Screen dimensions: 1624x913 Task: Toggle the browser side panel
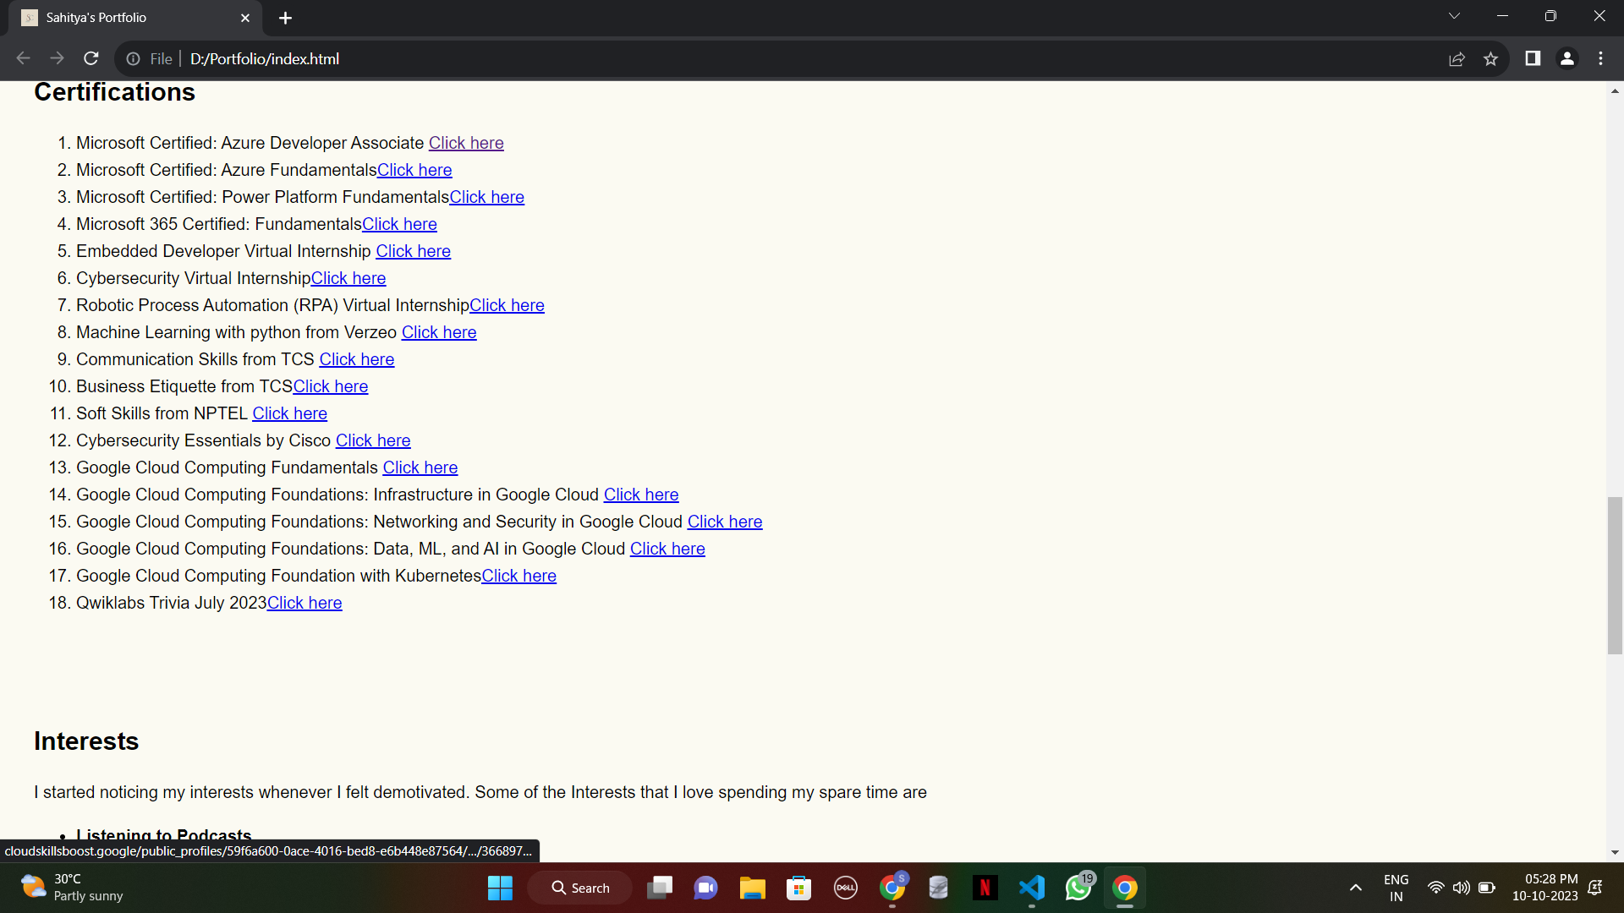(x=1533, y=58)
